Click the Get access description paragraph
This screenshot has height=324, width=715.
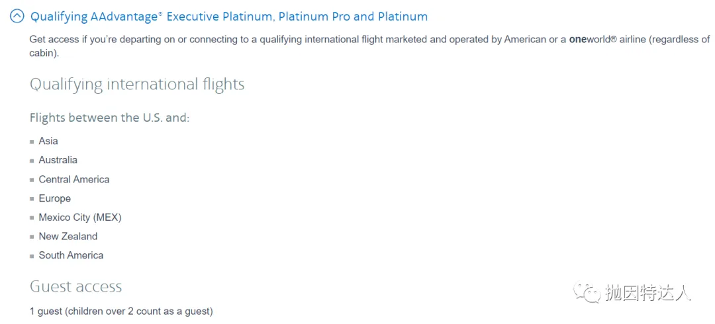(369, 46)
